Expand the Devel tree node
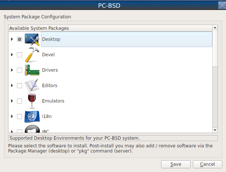226x172 pixels. (12, 55)
